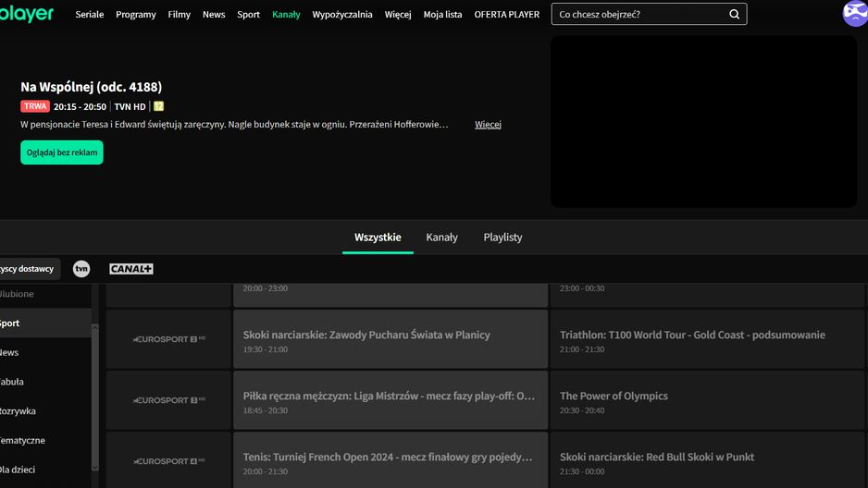Select the Eurosport 3 HD channel logo
The width and height of the screenshot is (868, 488).
168,400
